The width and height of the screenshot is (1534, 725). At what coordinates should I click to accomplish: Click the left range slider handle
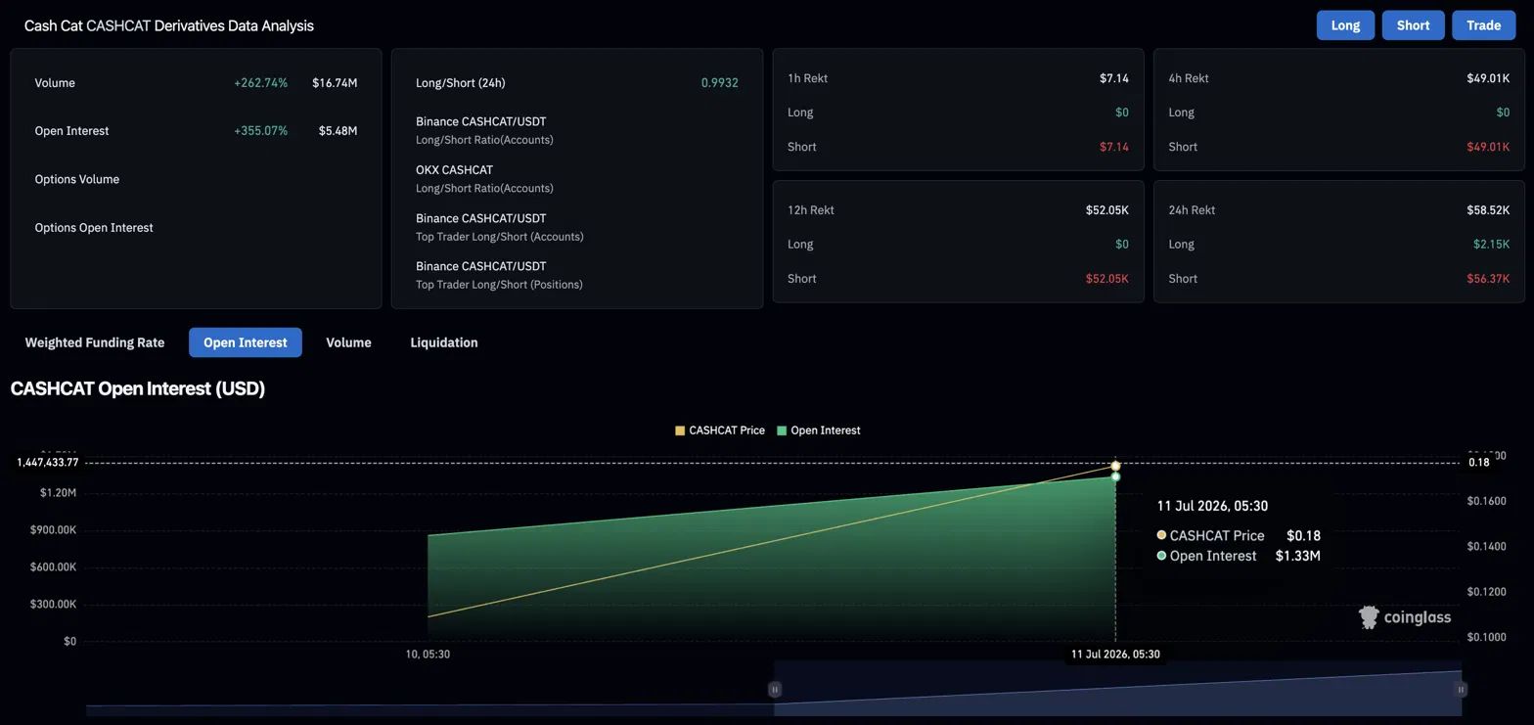(774, 689)
